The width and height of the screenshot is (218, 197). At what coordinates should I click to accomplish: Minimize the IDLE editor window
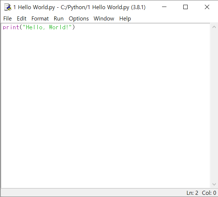click(164, 7)
